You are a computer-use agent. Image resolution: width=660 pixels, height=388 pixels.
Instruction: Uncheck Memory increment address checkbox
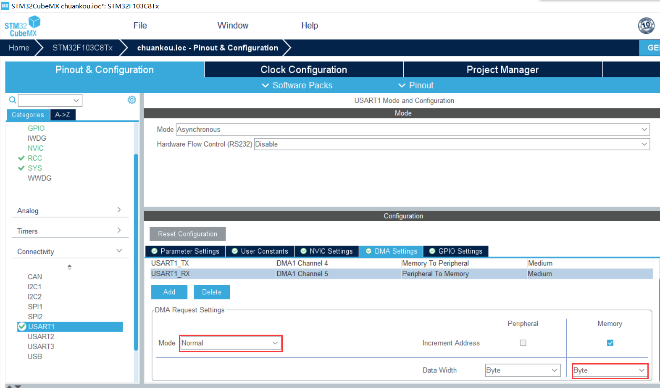(610, 343)
